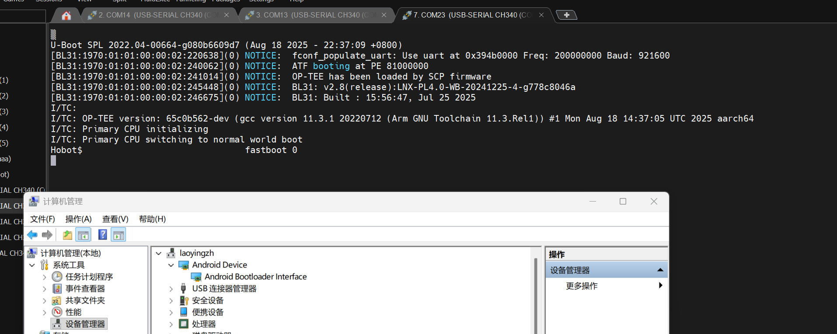Toggle the show/hide action pane toolbar icon
This screenshot has height=334, width=837.
[119, 235]
